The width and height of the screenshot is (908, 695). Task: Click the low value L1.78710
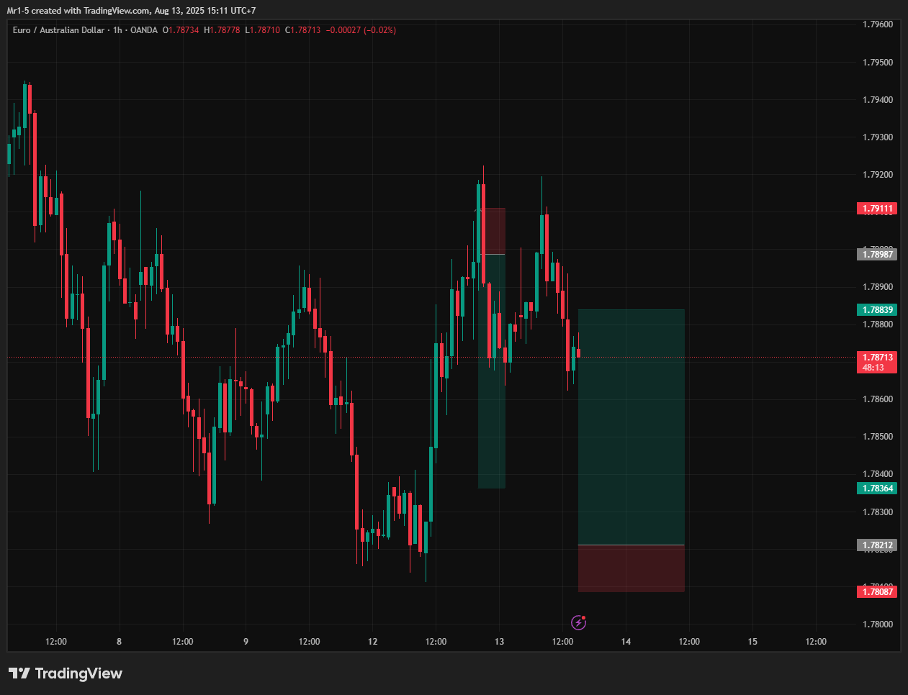tap(262, 30)
